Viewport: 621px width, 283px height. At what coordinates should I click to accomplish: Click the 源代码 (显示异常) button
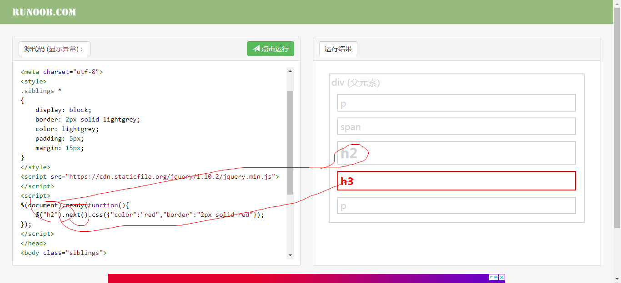[x=55, y=49]
